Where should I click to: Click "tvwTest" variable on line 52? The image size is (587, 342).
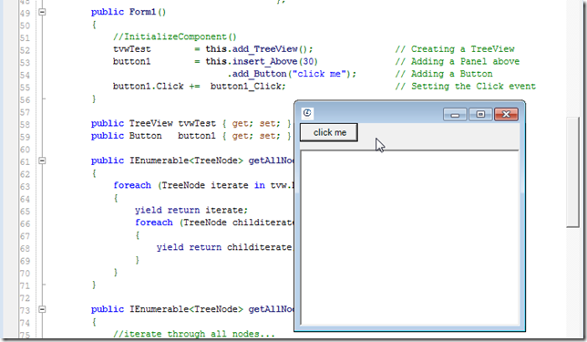click(132, 49)
